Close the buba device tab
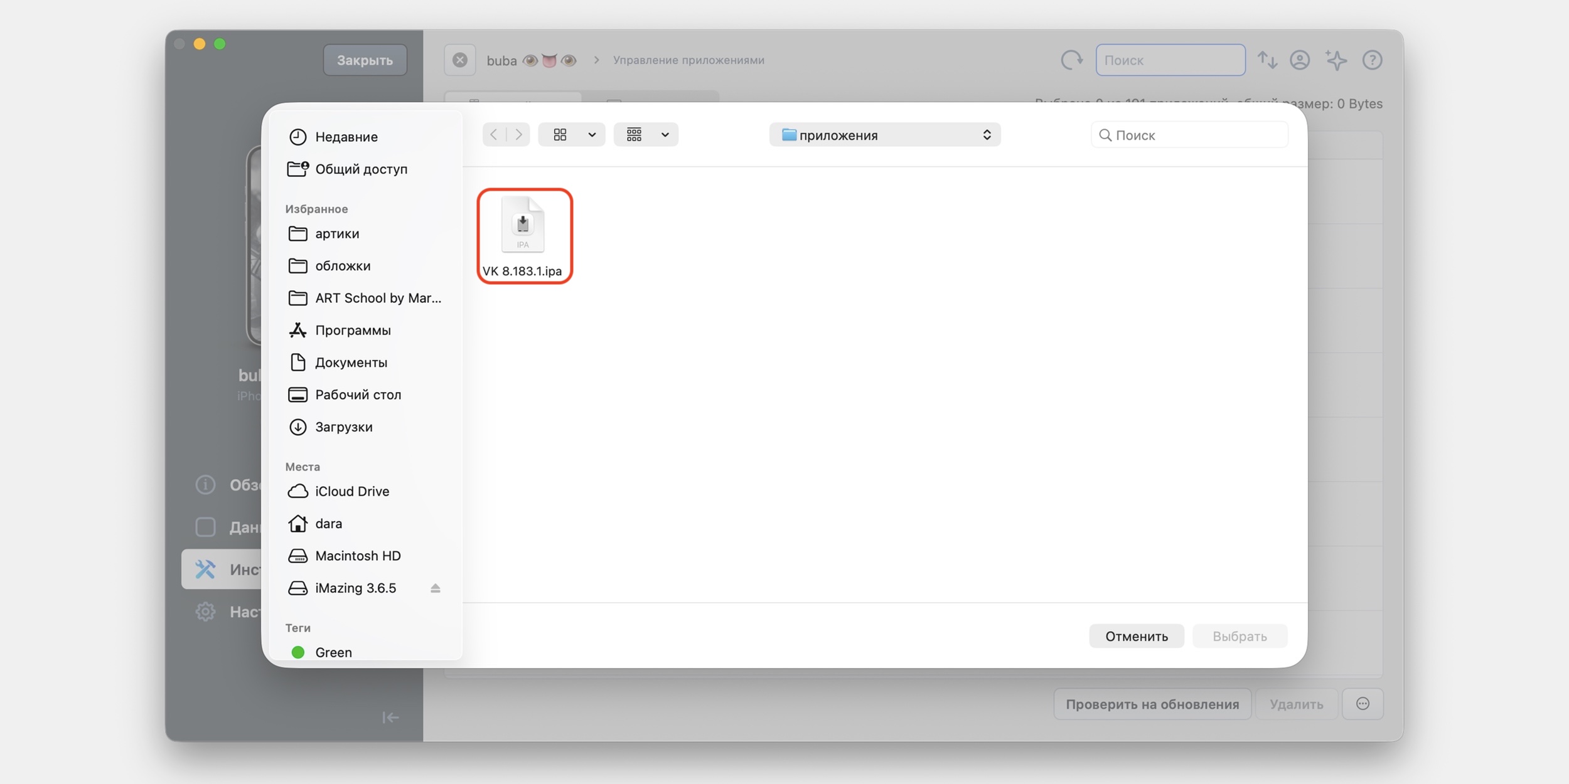This screenshot has width=1569, height=784. tap(460, 60)
